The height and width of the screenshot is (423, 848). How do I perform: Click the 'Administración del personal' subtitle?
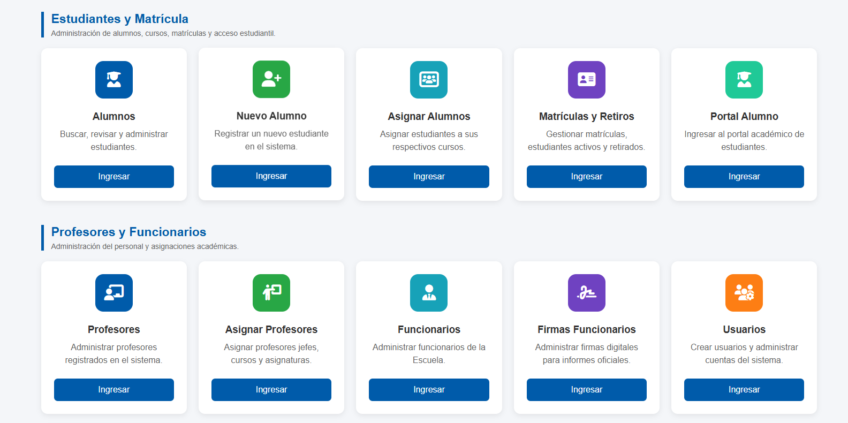[145, 246]
